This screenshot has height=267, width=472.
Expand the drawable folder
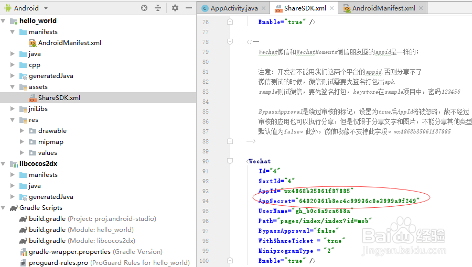[x=22, y=131]
